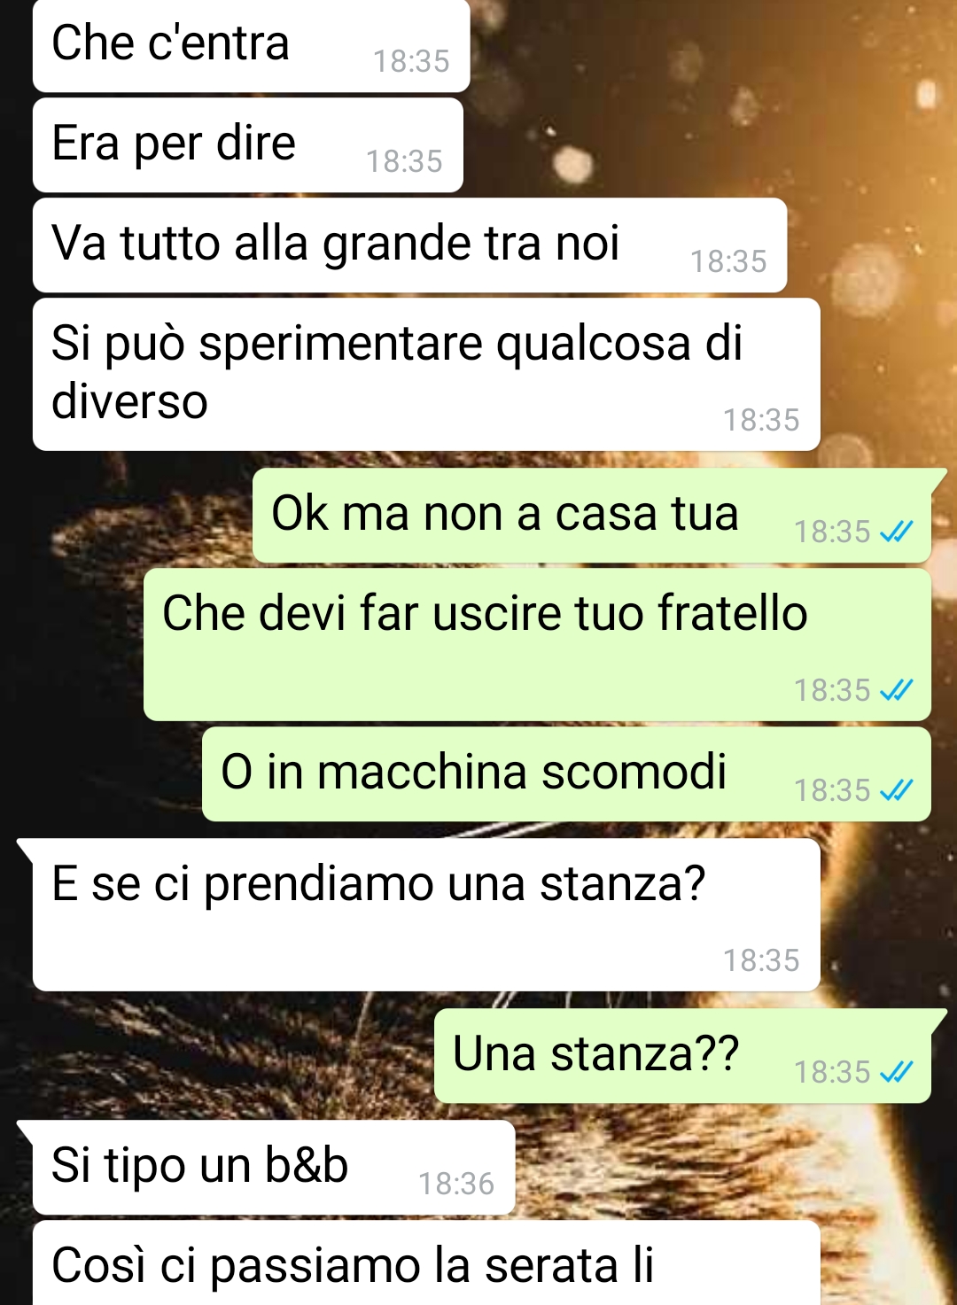Image resolution: width=957 pixels, height=1305 pixels.
Task: Tap 'Così ci passiamo la serata li' message
Action: 426,1263
